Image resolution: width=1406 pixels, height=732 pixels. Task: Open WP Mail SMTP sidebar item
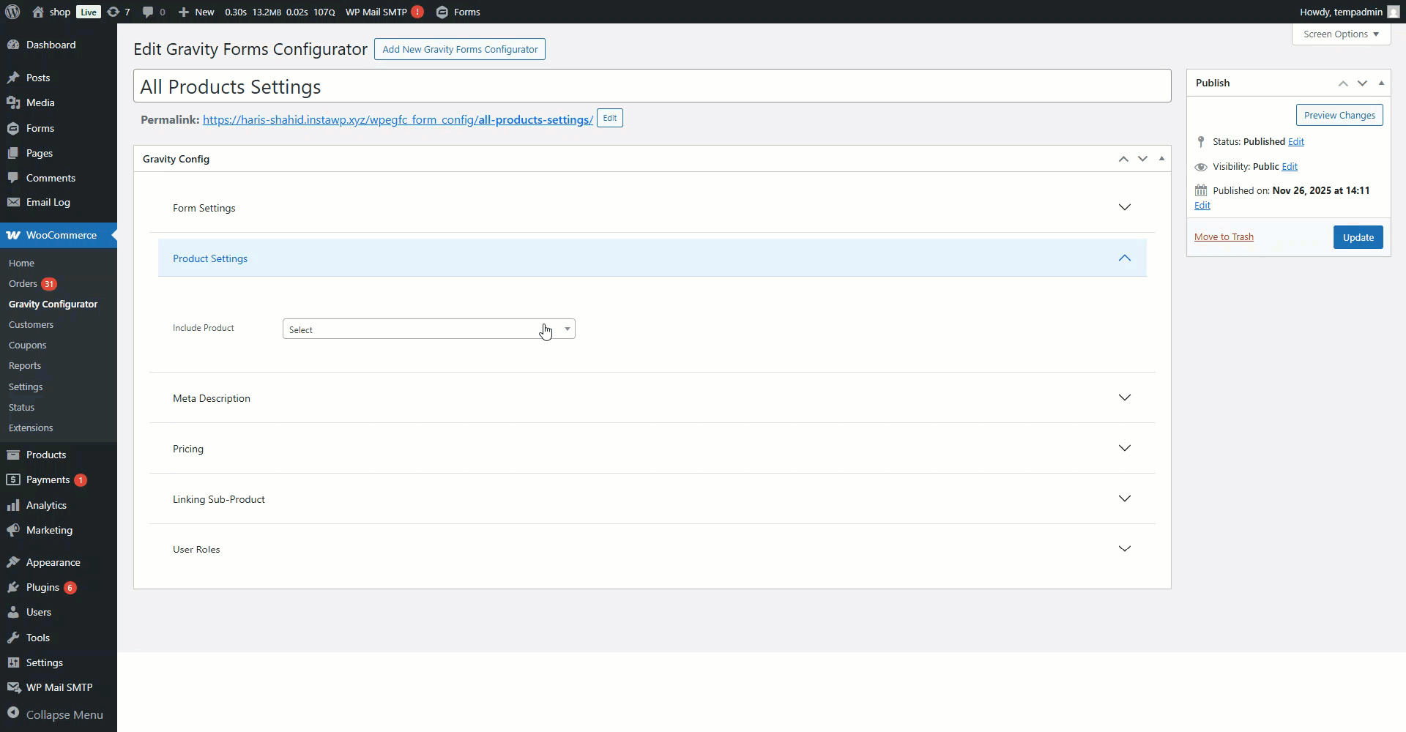(59, 687)
